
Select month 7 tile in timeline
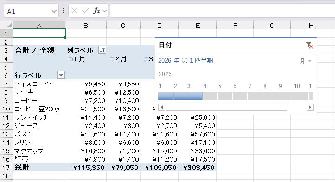coord(255,96)
